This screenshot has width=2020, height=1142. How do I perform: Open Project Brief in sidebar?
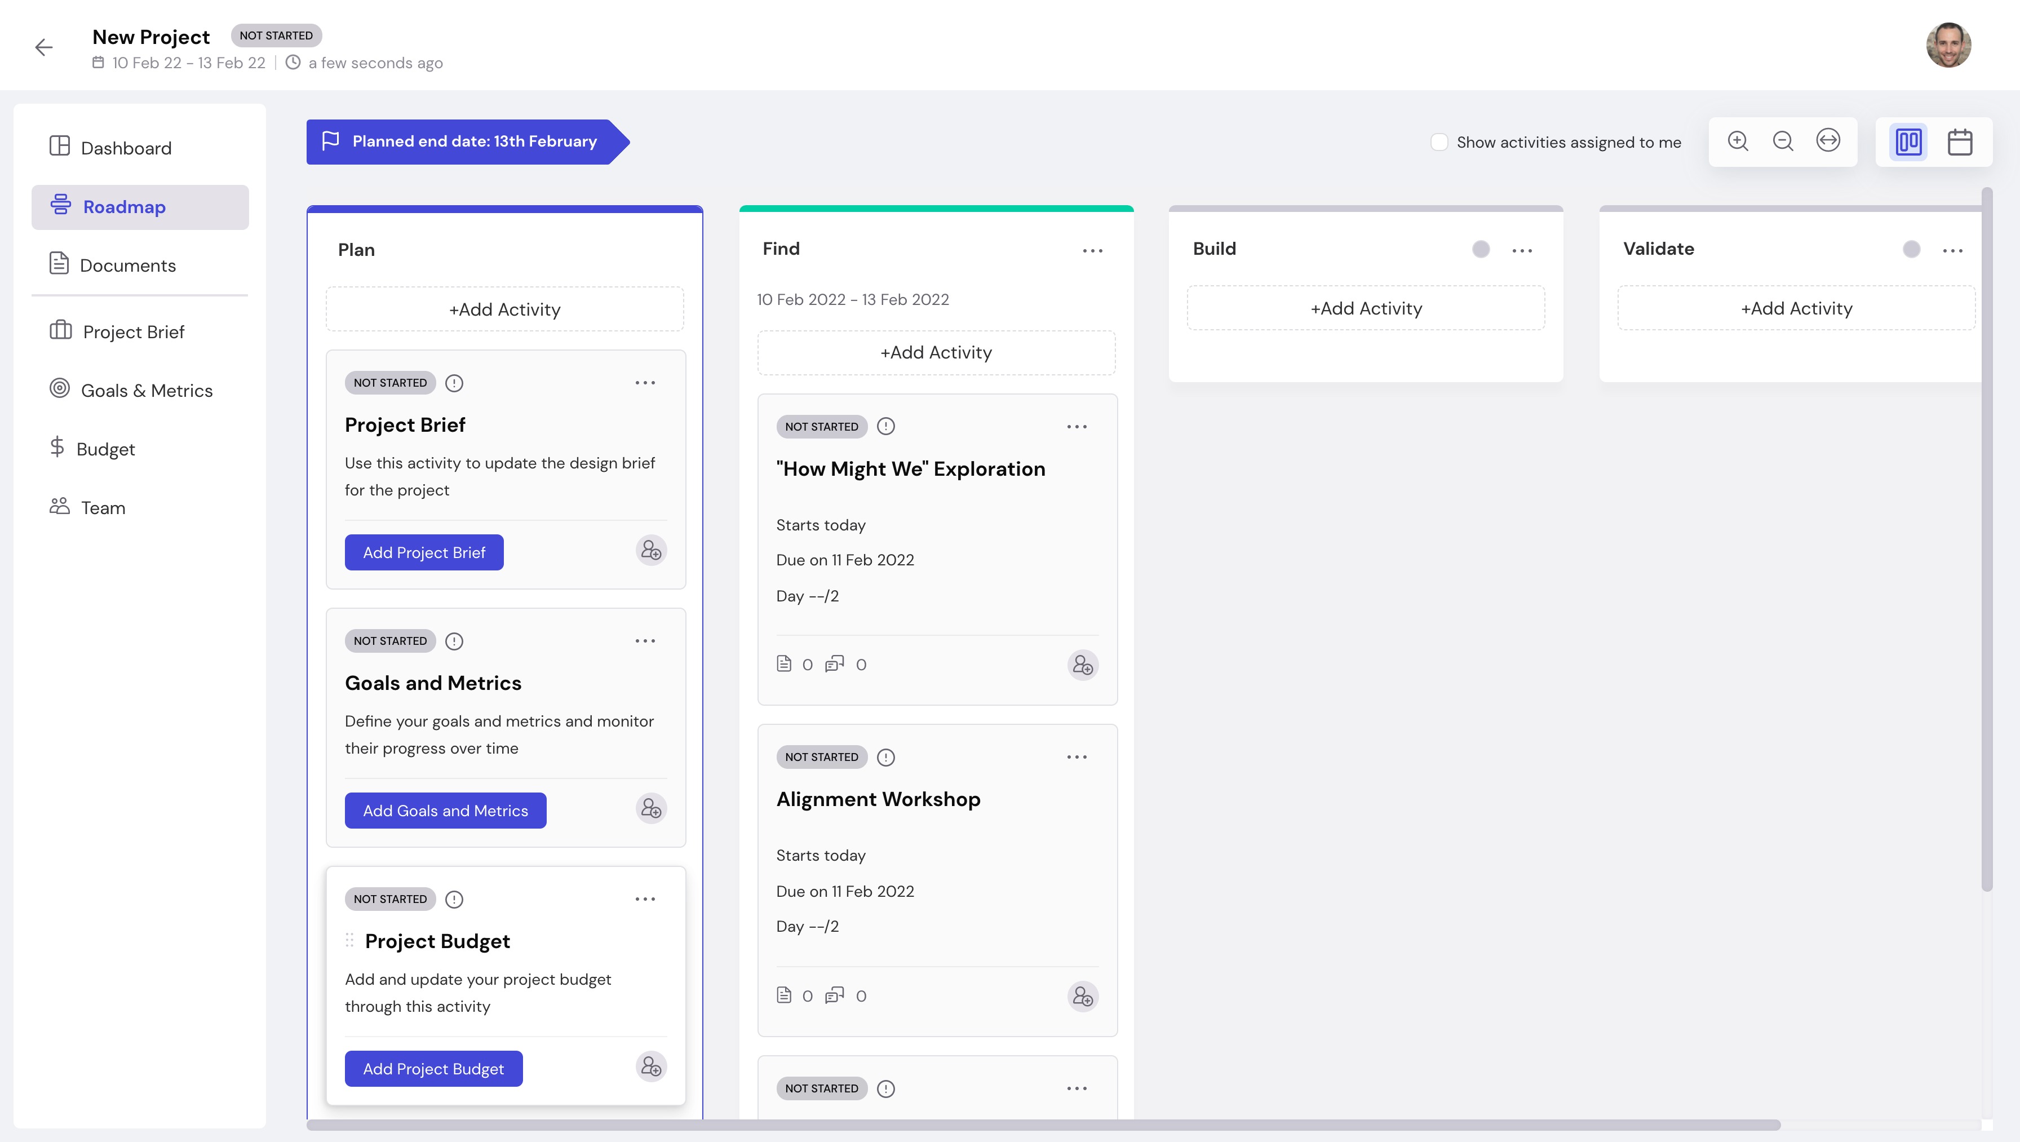140,332
